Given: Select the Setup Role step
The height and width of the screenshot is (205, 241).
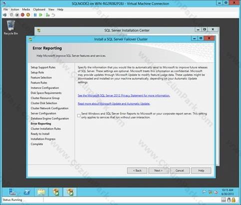Looking at the screenshot, I should (37, 72).
